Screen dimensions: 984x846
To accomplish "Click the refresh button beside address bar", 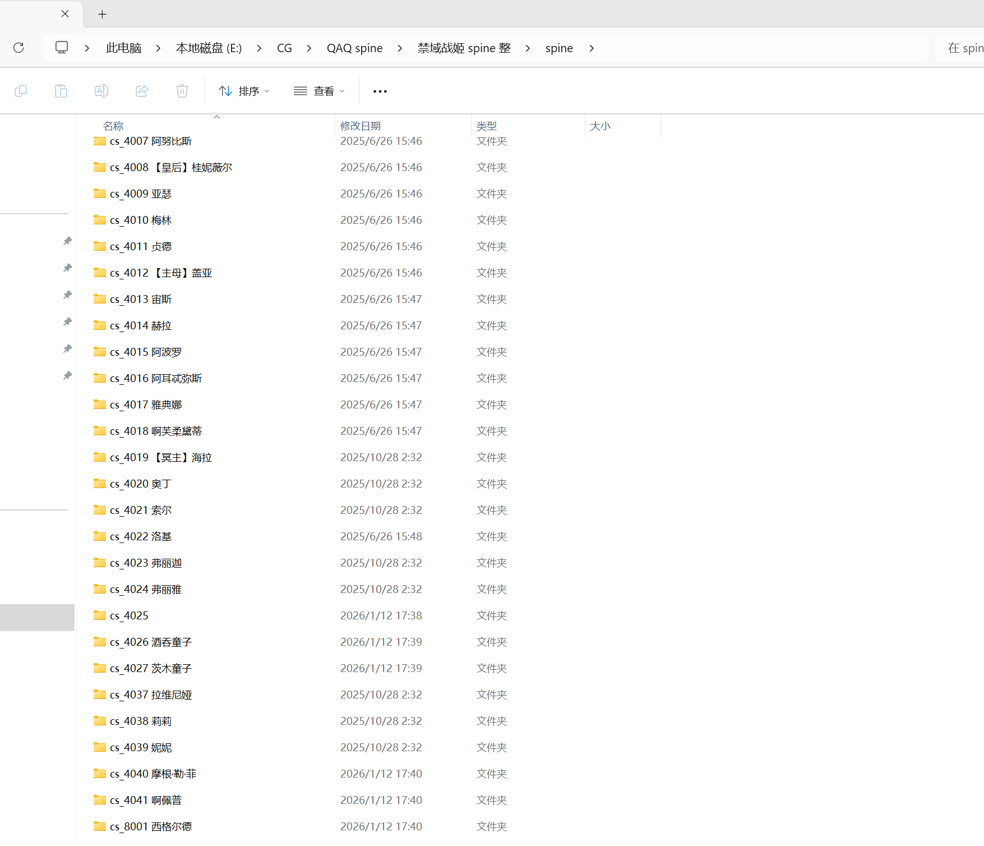I will click(x=19, y=48).
